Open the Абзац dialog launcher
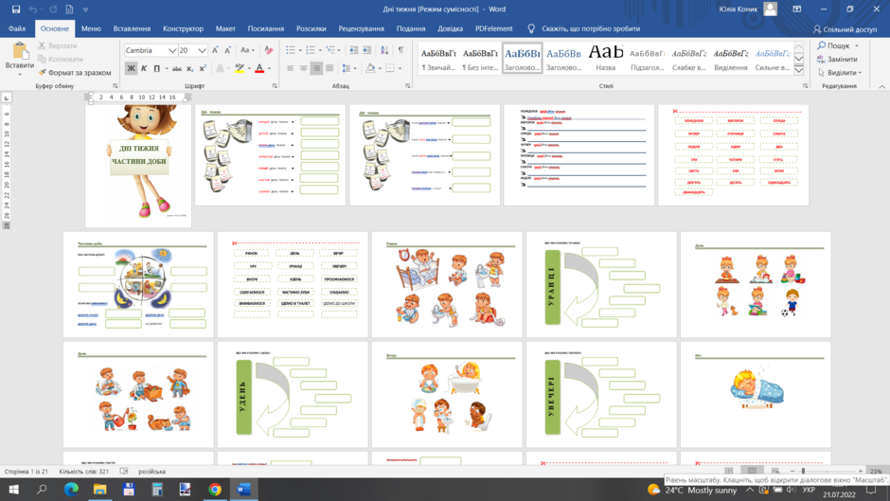 (x=407, y=86)
